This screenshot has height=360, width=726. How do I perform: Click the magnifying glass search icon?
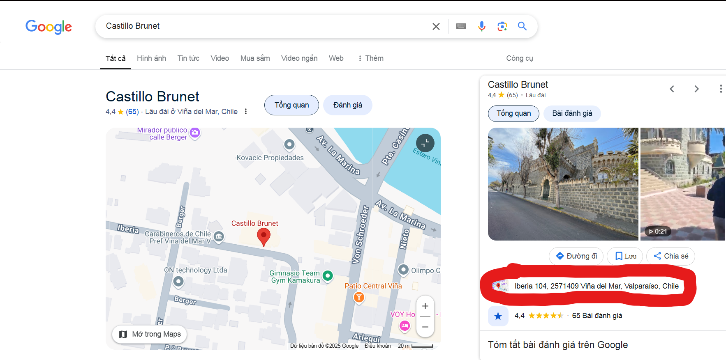522,27
